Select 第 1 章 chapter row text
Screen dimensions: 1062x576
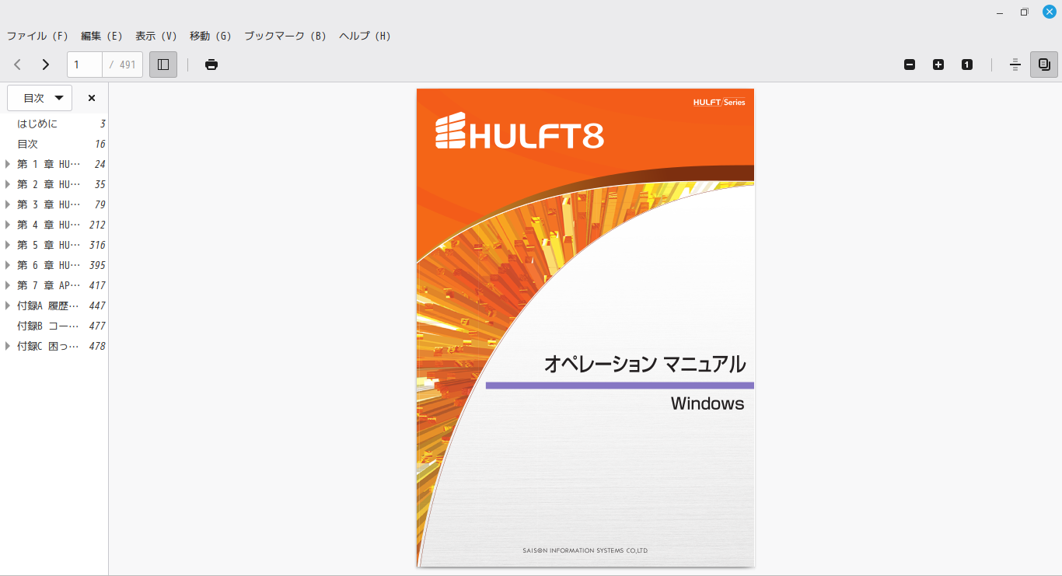coord(48,164)
